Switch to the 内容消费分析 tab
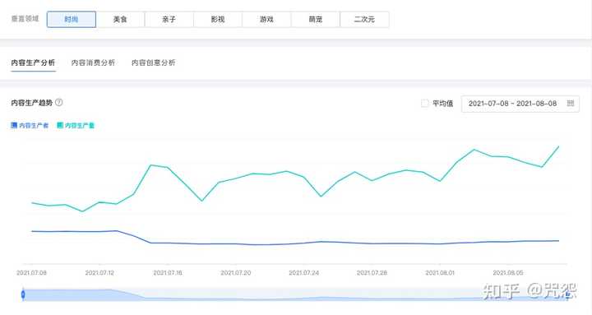Image resolution: width=592 pixels, height=315 pixels. (93, 63)
